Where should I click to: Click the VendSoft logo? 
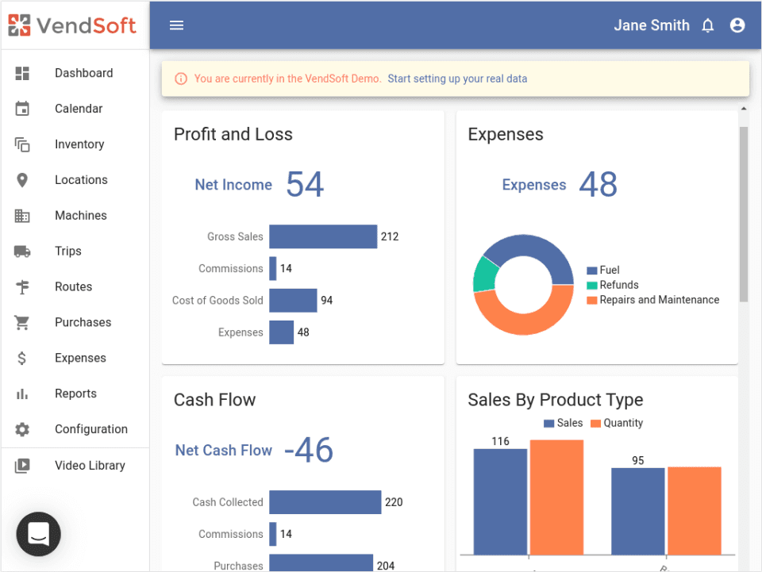(73, 25)
